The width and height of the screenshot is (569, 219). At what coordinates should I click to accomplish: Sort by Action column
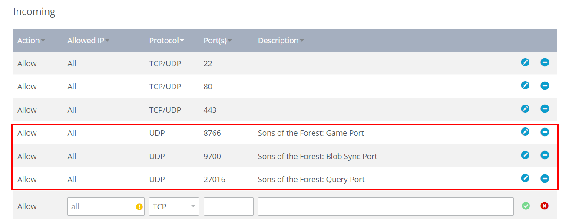(x=31, y=40)
